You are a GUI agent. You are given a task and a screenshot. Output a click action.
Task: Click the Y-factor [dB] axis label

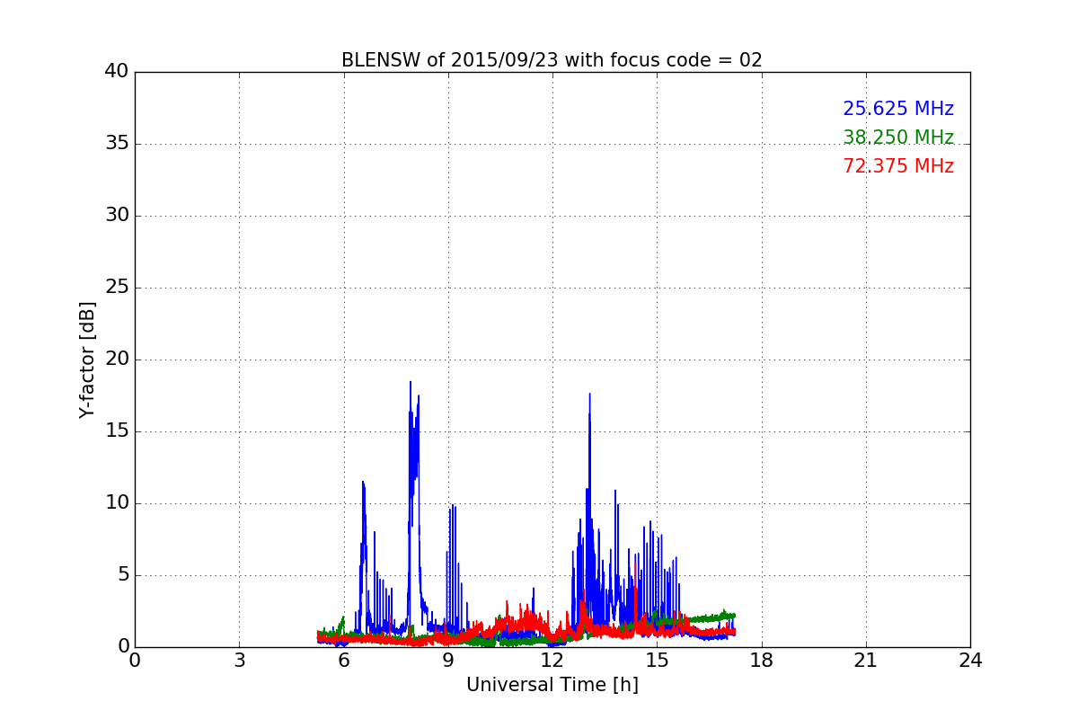pyautogui.click(x=87, y=359)
